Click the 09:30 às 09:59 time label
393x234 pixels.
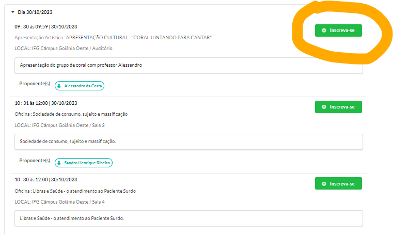coord(46,26)
